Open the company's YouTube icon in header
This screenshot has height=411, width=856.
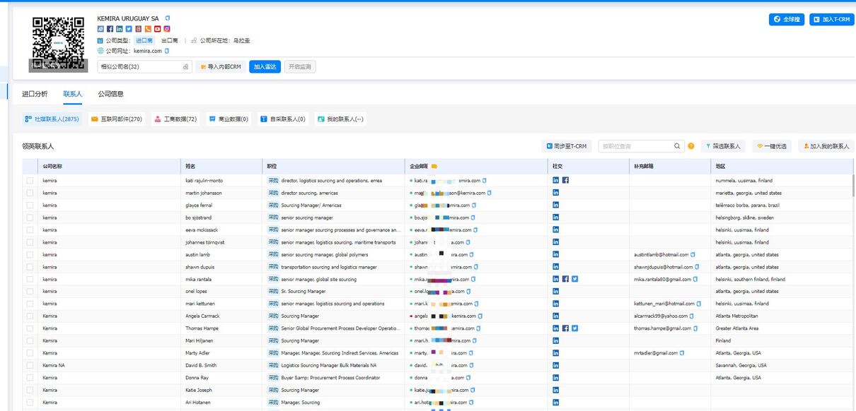pyautogui.click(x=158, y=29)
